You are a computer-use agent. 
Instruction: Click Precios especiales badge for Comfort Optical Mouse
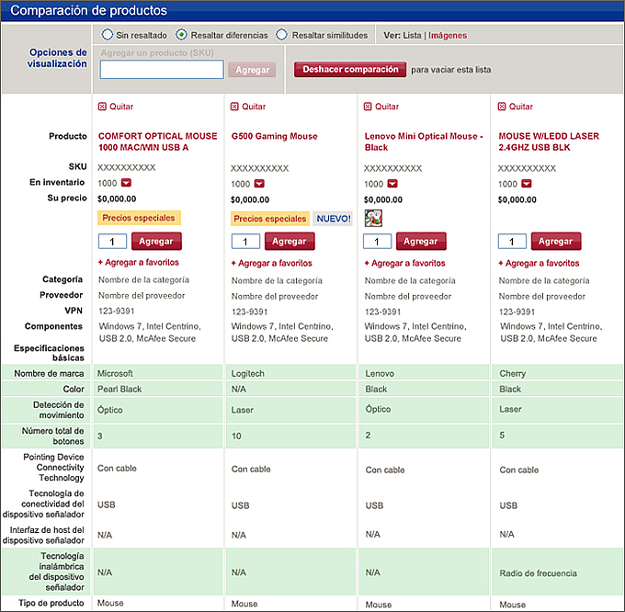(139, 218)
